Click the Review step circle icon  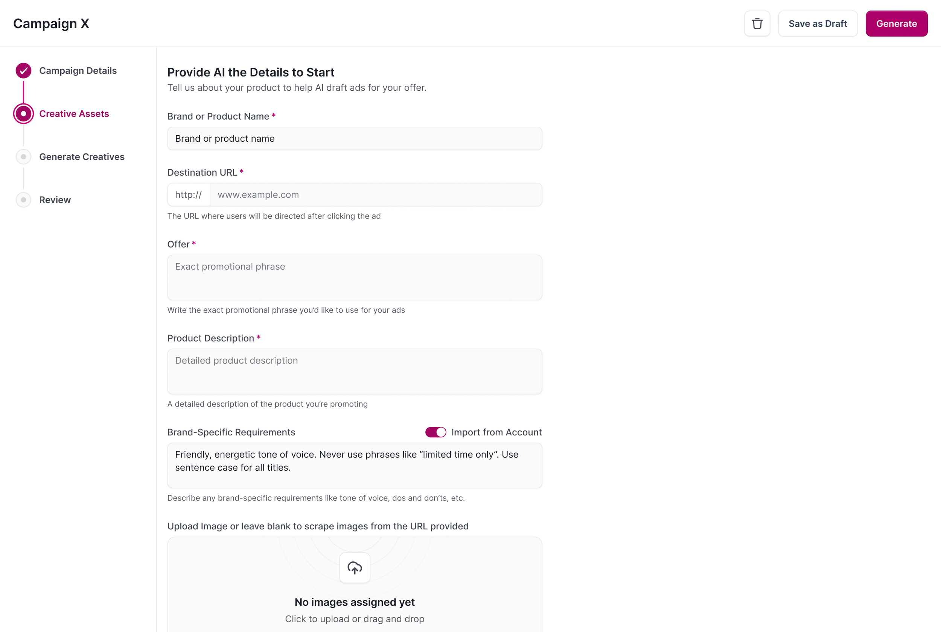[23, 200]
